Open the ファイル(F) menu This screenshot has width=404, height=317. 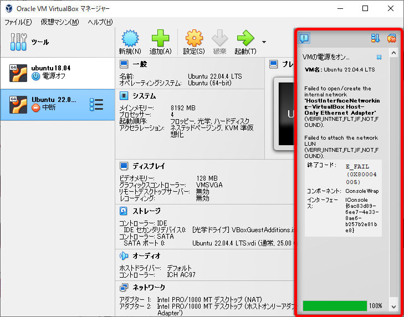(x=18, y=22)
